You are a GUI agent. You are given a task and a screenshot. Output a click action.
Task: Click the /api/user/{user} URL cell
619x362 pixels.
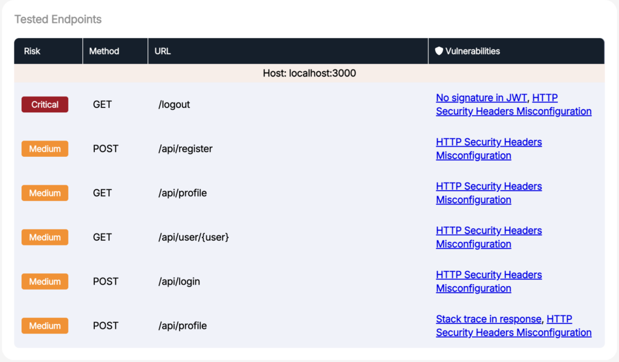pyautogui.click(x=193, y=237)
